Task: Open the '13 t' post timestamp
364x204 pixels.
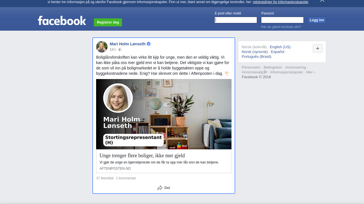Action: point(113,50)
